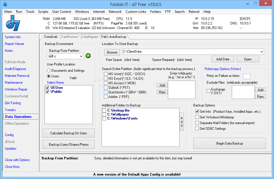Enable Get \Windows\Minidump option

coord(197,117)
